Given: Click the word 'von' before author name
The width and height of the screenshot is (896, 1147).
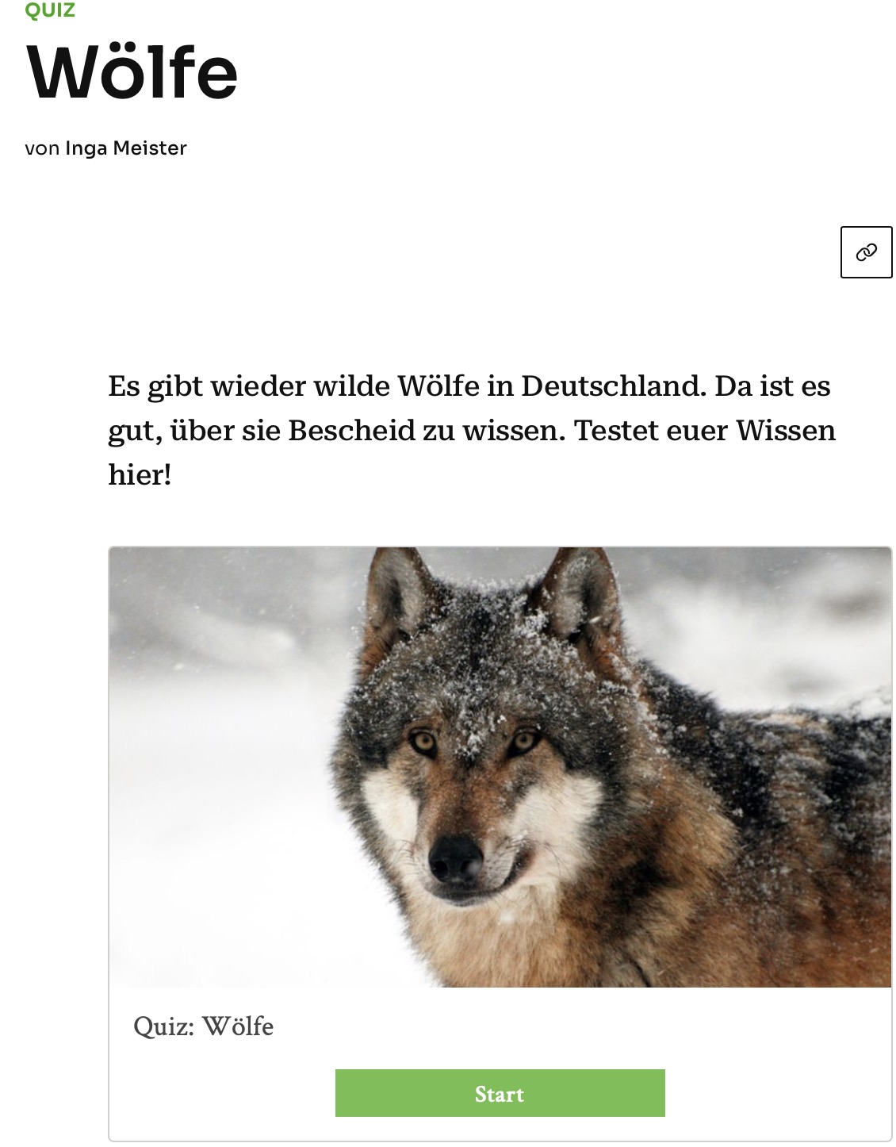Looking at the screenshot, I should (42, 148).
